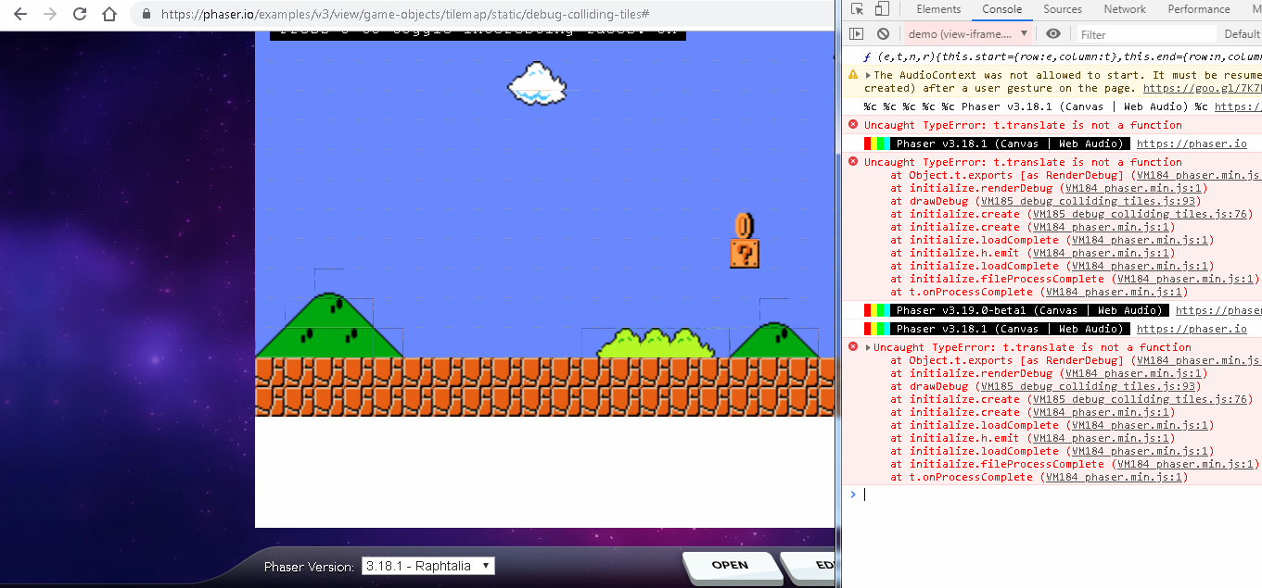This screenshot has height=588, width=1262.
Task: Click the back navigation arrow
Action: click(19, 15)
